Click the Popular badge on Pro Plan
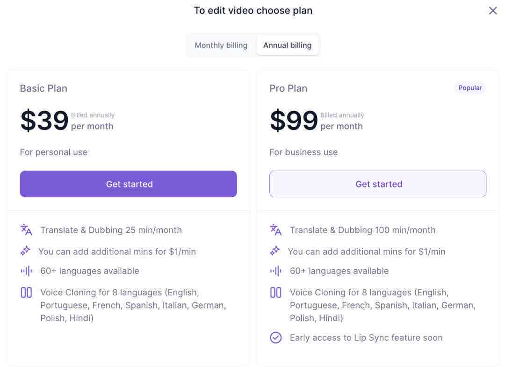Screen dimensions: 505x373 point(470,88)
